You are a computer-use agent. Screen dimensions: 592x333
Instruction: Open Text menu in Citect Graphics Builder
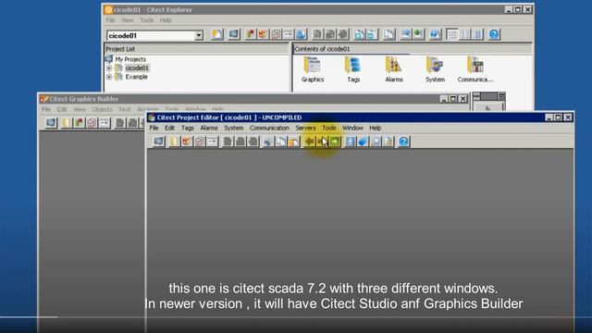125,109
